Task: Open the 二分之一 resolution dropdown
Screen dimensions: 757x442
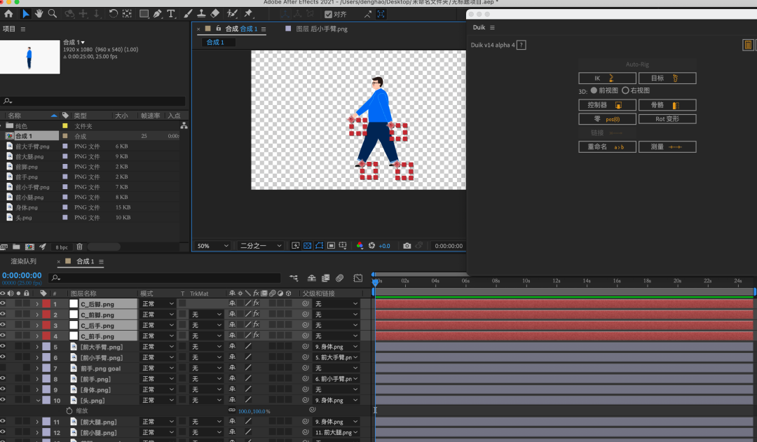Action: (x=261, y=246)
